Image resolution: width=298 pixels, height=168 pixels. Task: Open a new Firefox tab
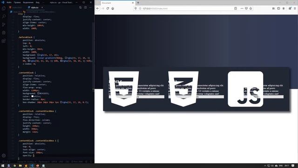click(x=138, y=3)
